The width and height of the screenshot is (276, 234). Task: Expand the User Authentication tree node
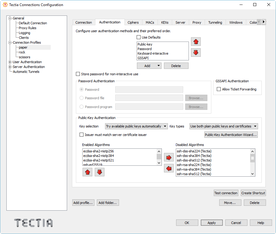pos(9,62)
